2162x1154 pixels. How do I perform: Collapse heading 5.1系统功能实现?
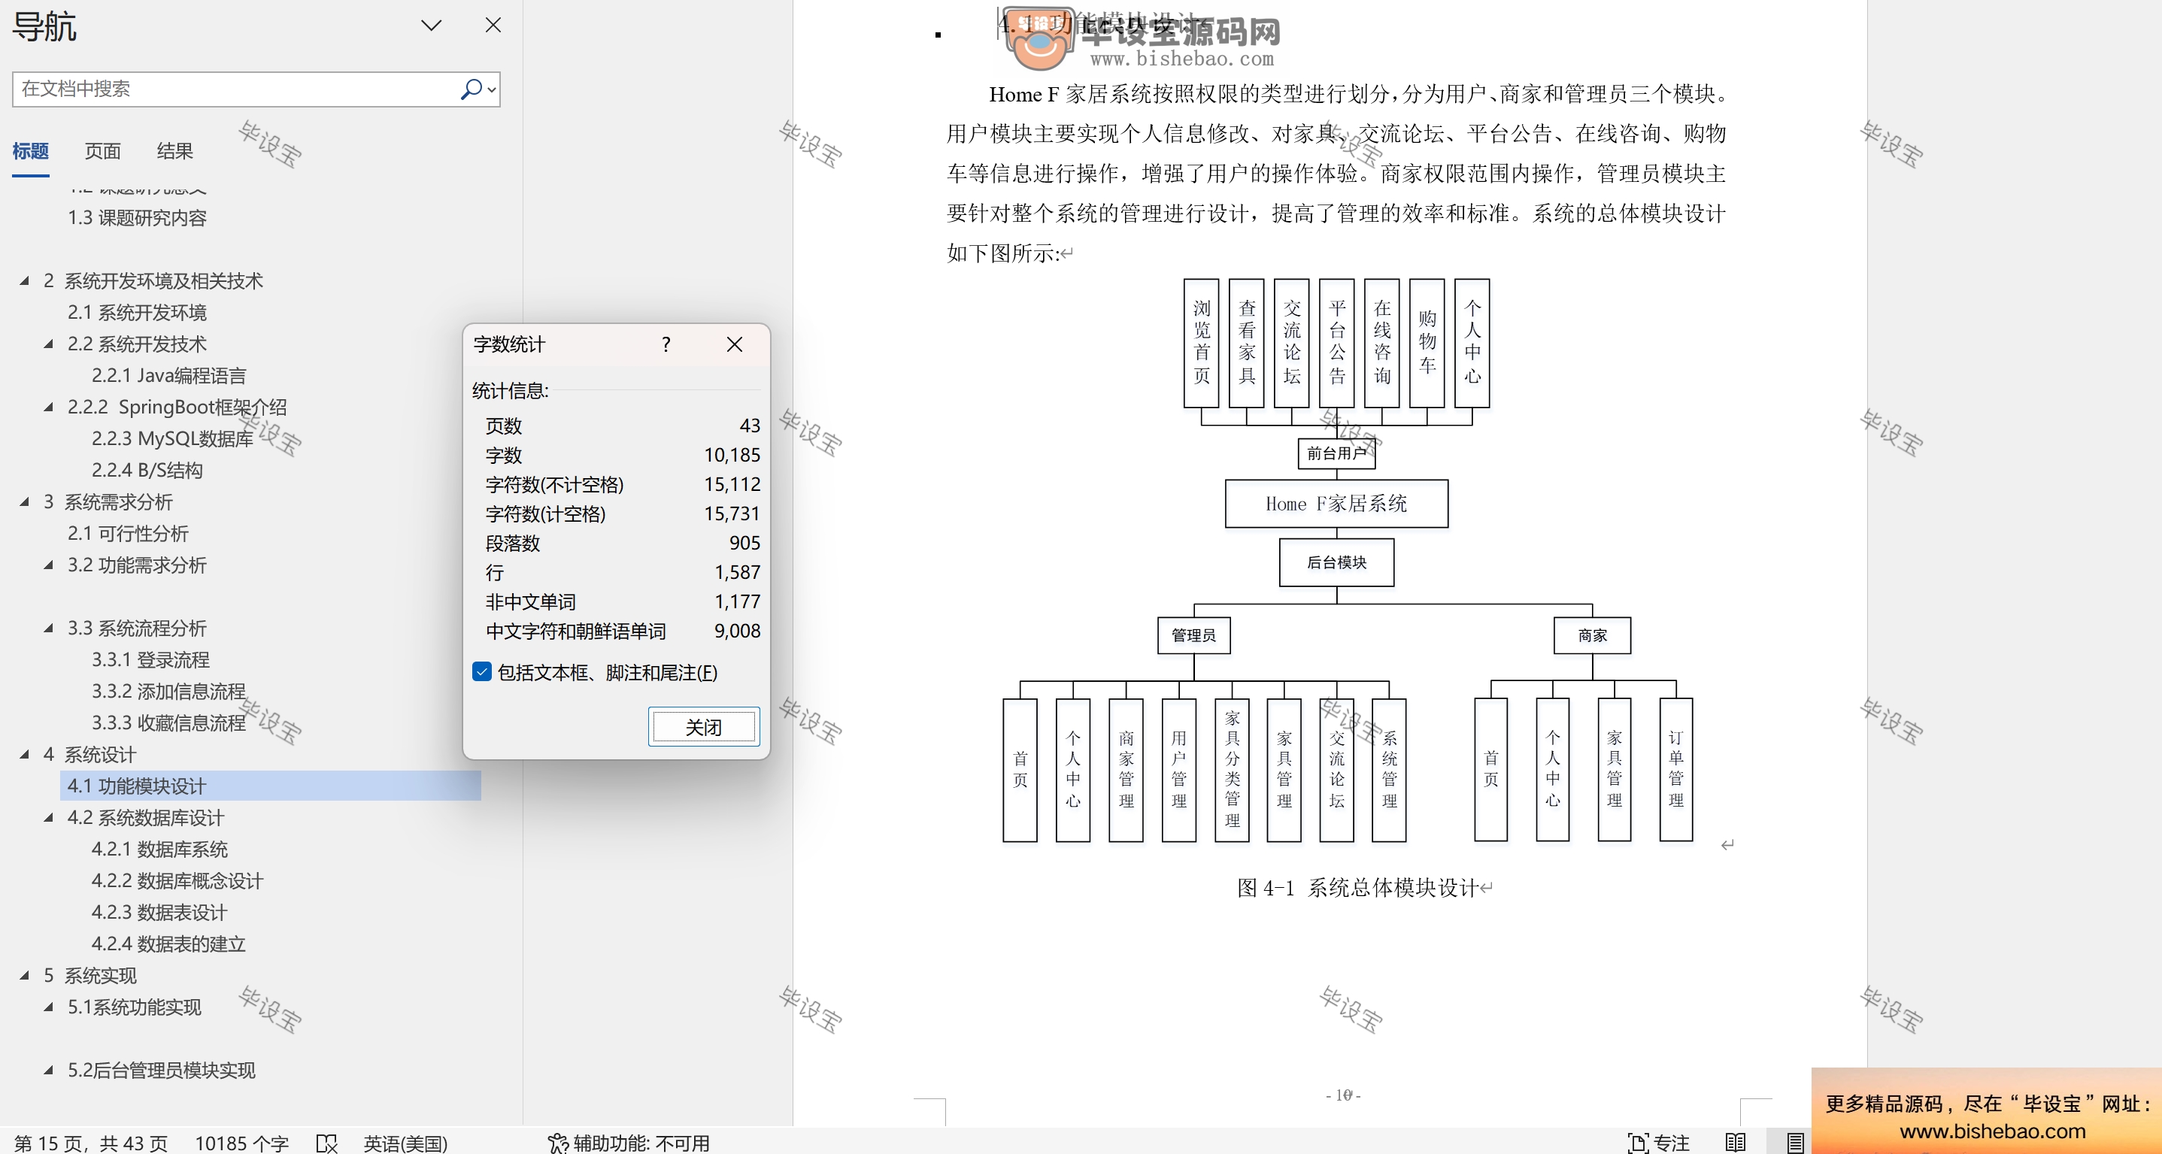point(49,1007)
